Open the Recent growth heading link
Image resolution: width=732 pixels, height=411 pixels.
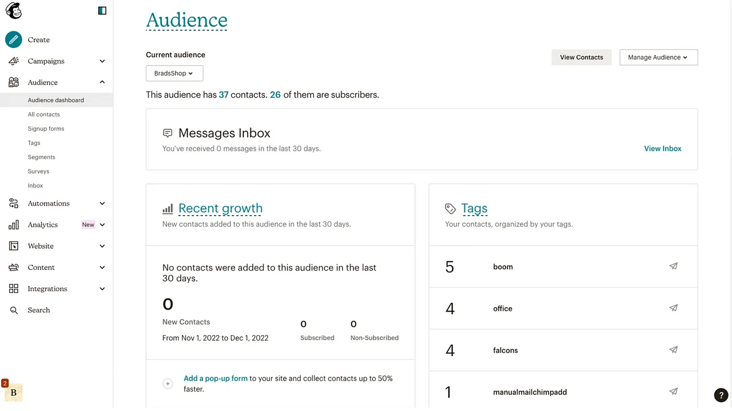(220, 208)
